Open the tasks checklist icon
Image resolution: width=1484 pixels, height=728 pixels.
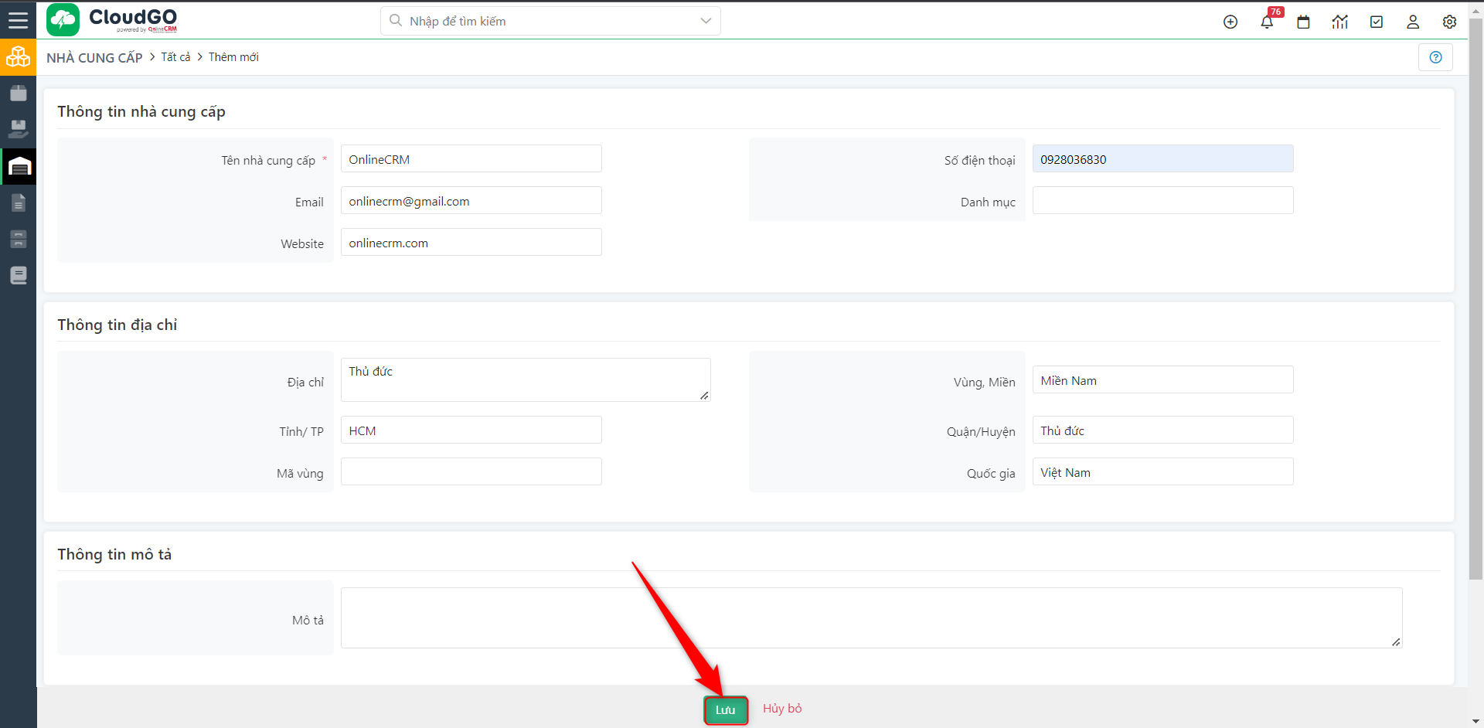[1377, 22]
